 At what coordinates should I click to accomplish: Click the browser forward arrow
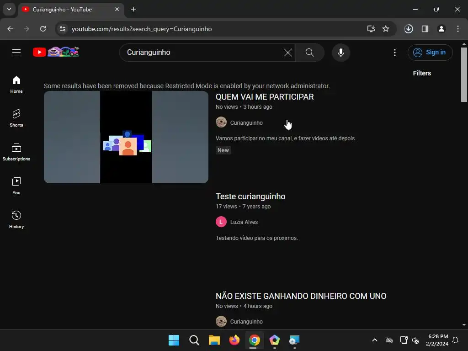point(27,29)
